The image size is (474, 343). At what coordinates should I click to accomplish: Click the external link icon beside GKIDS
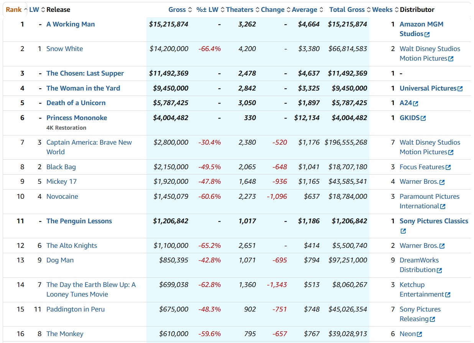click(x=423, y=118)
